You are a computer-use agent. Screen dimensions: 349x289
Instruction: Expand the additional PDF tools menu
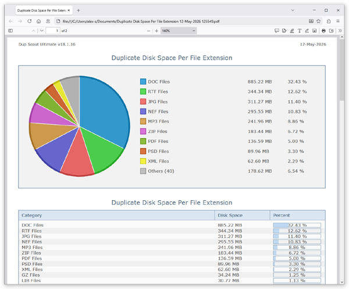[x=340, y=31]
